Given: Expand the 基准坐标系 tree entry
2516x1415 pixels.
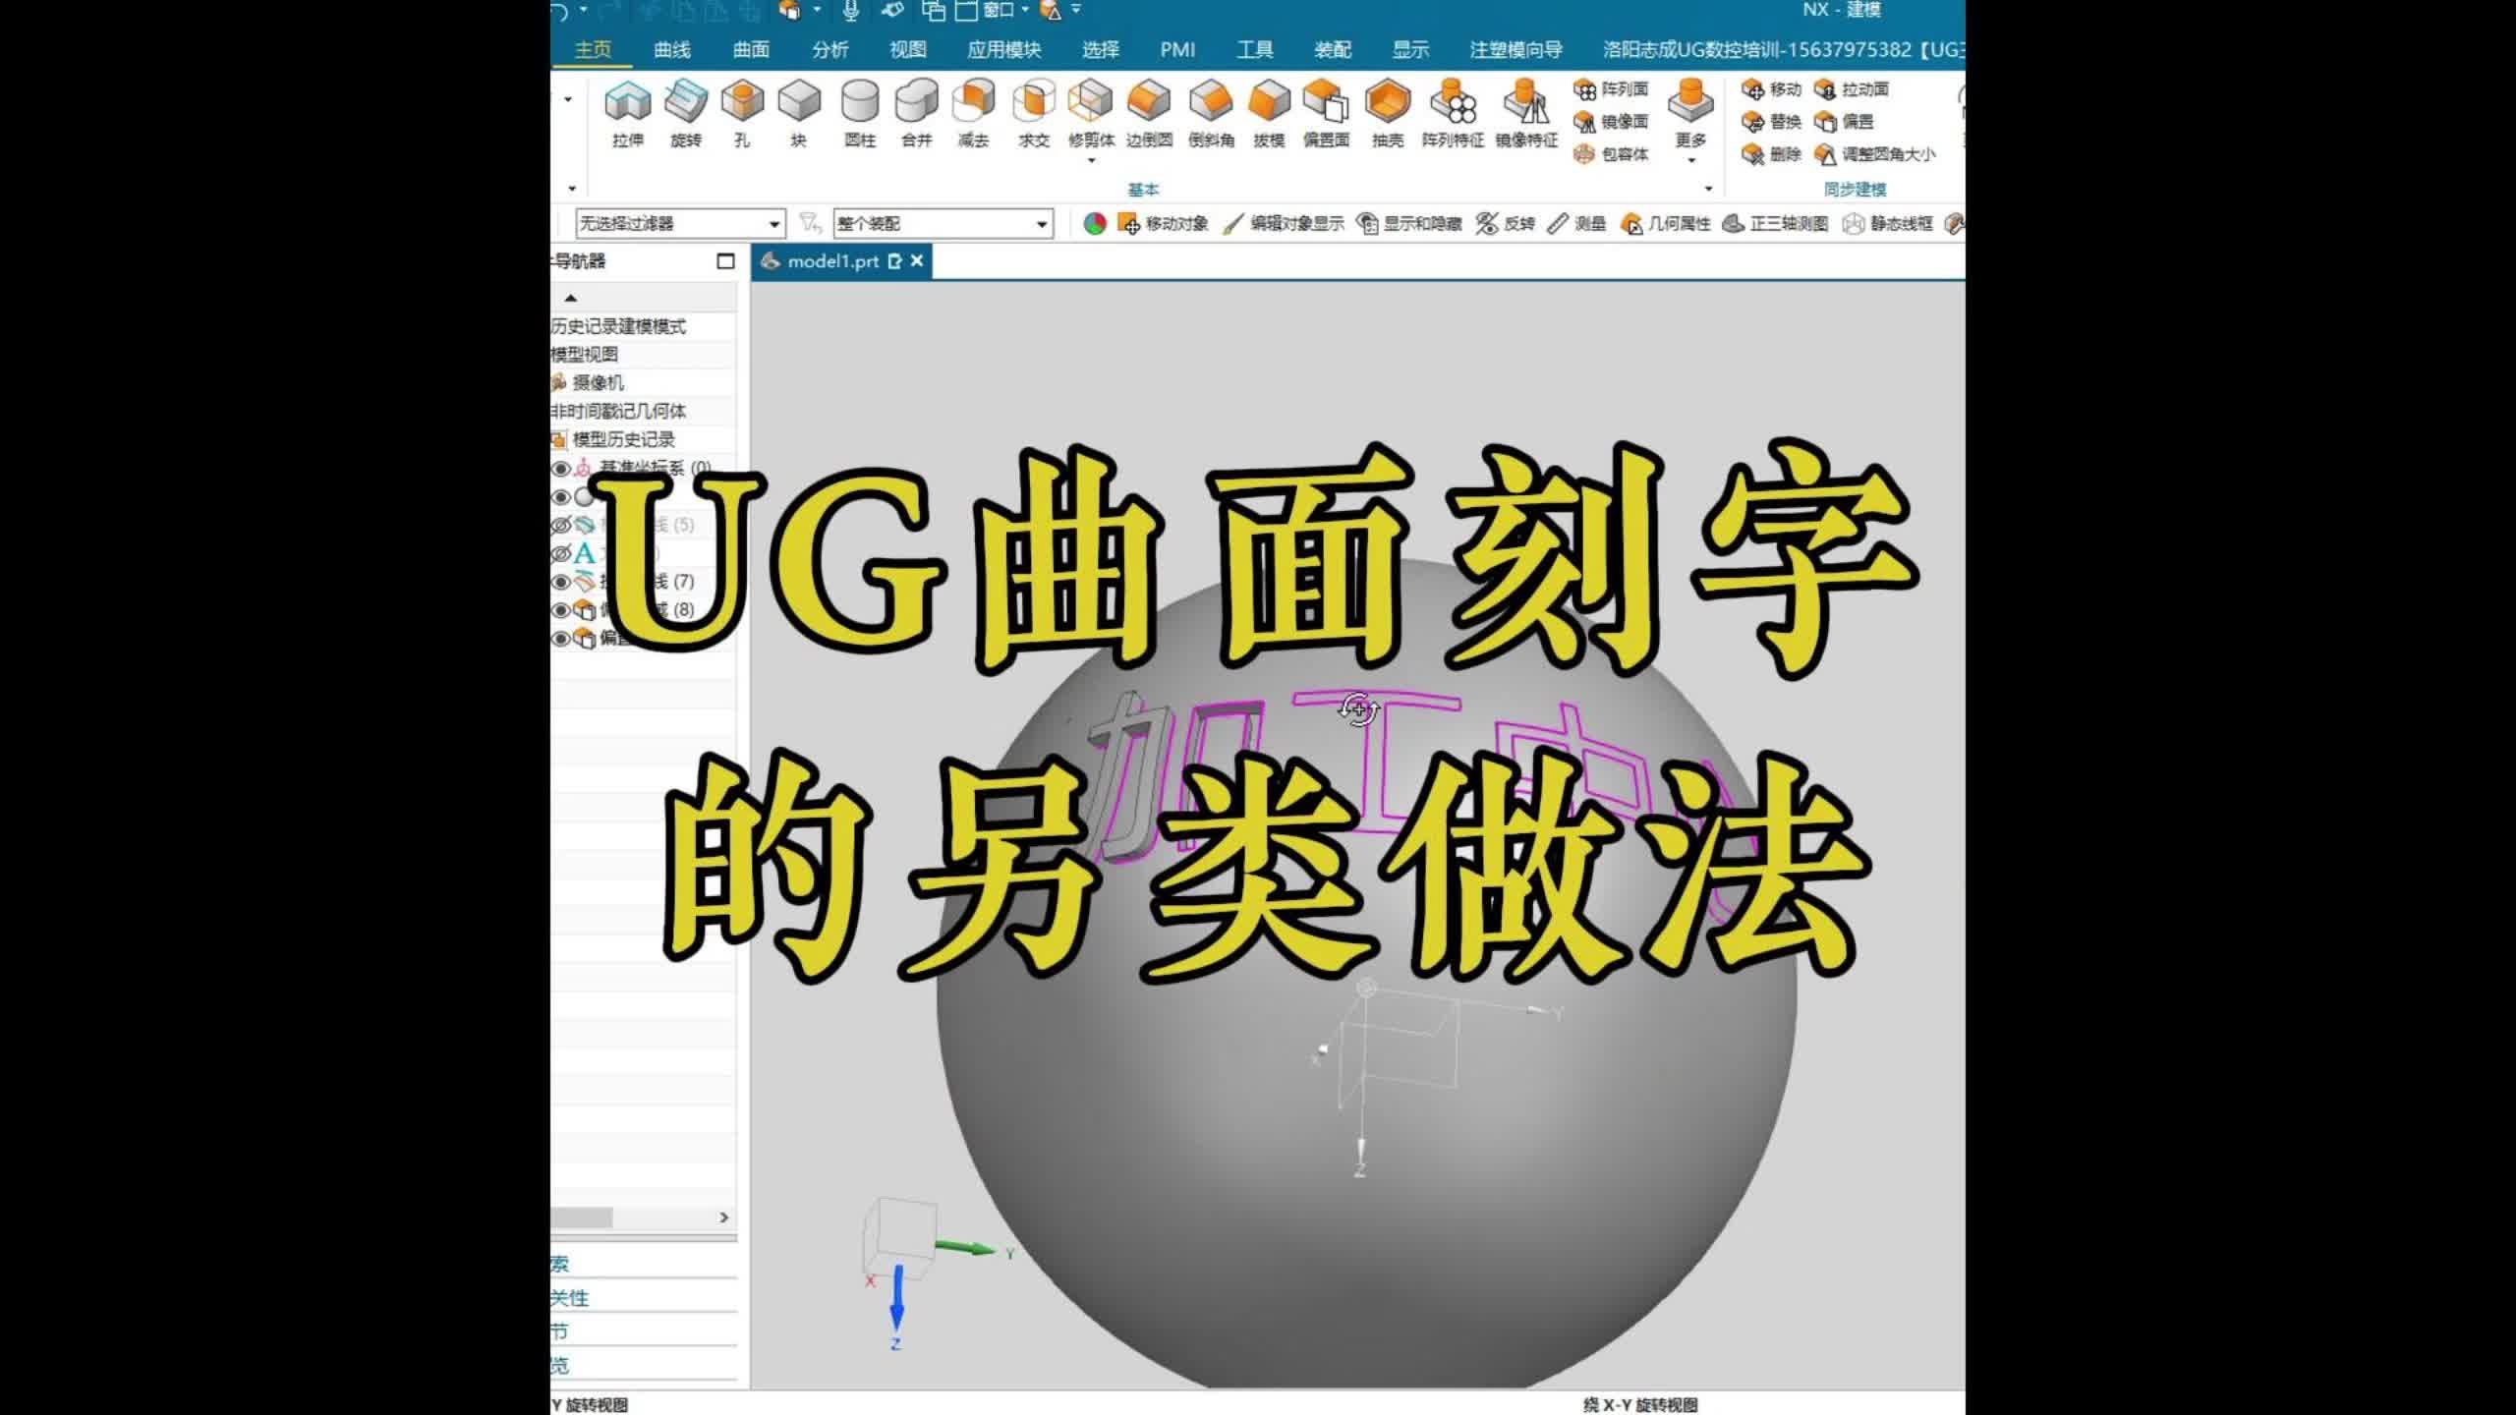Looking at the screenshot, I should pos(556,467).
